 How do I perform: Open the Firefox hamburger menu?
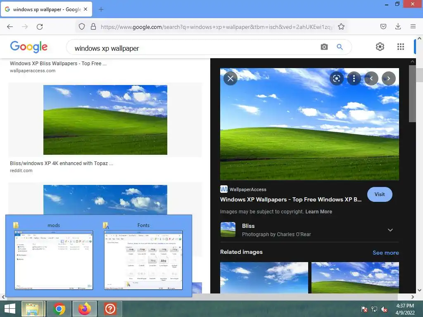tap(413, 26)
